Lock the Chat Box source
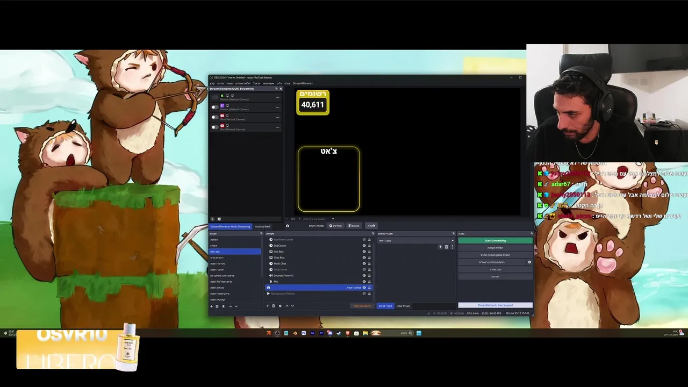 point(369,257)
